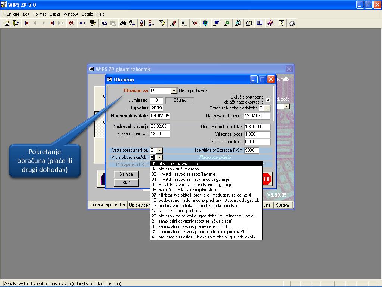Select 17 isplatitelj drugog dohotka

click(206, 211)
